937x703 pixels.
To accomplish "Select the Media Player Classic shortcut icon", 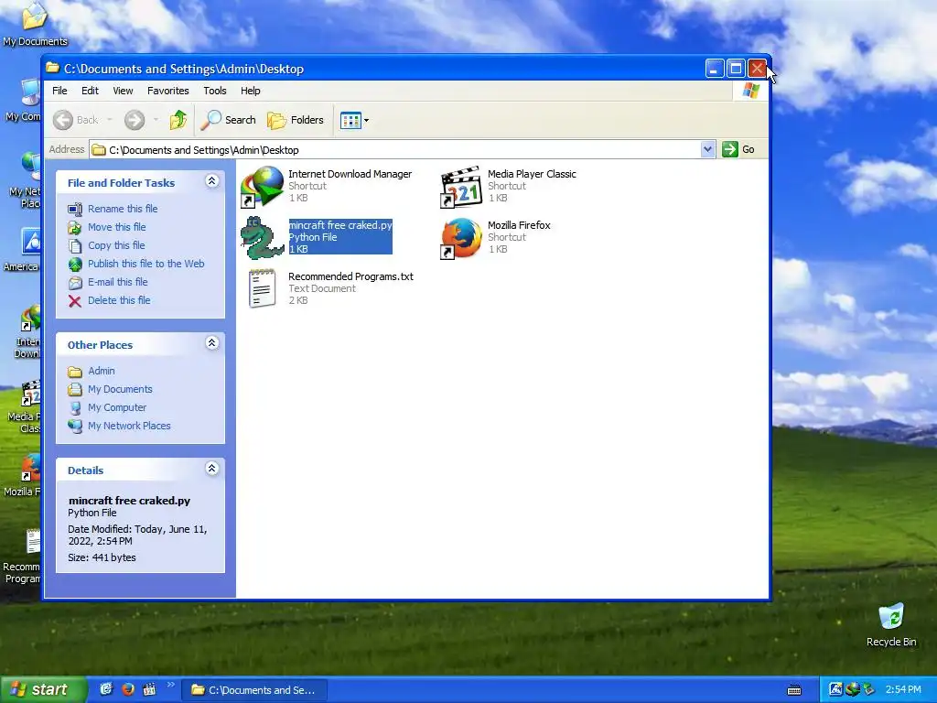I will pyautogui.click(x=461, y=187).
